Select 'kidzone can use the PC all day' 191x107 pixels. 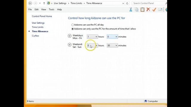pos(73,25)
